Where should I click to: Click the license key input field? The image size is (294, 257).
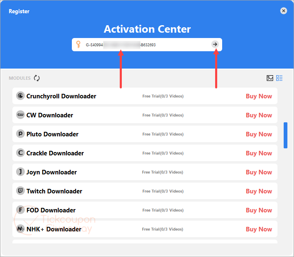(147, 45)
